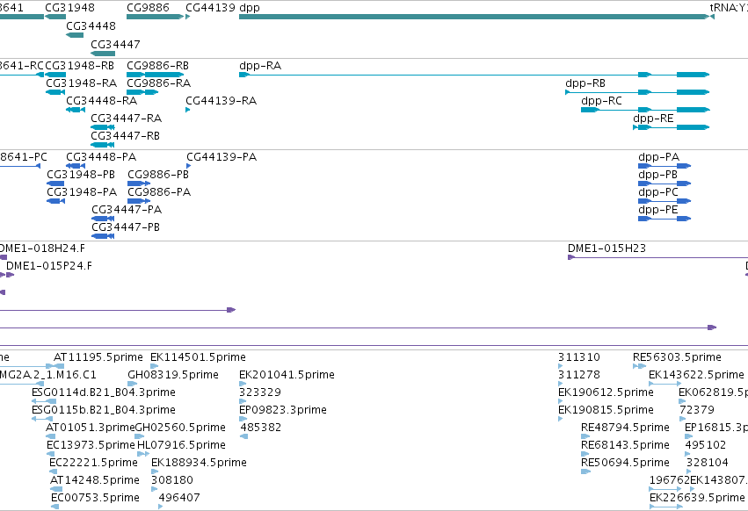Screen dimensions: 748x511
Task: Select the CG34447-PA protein
Action: click(103, 219)
